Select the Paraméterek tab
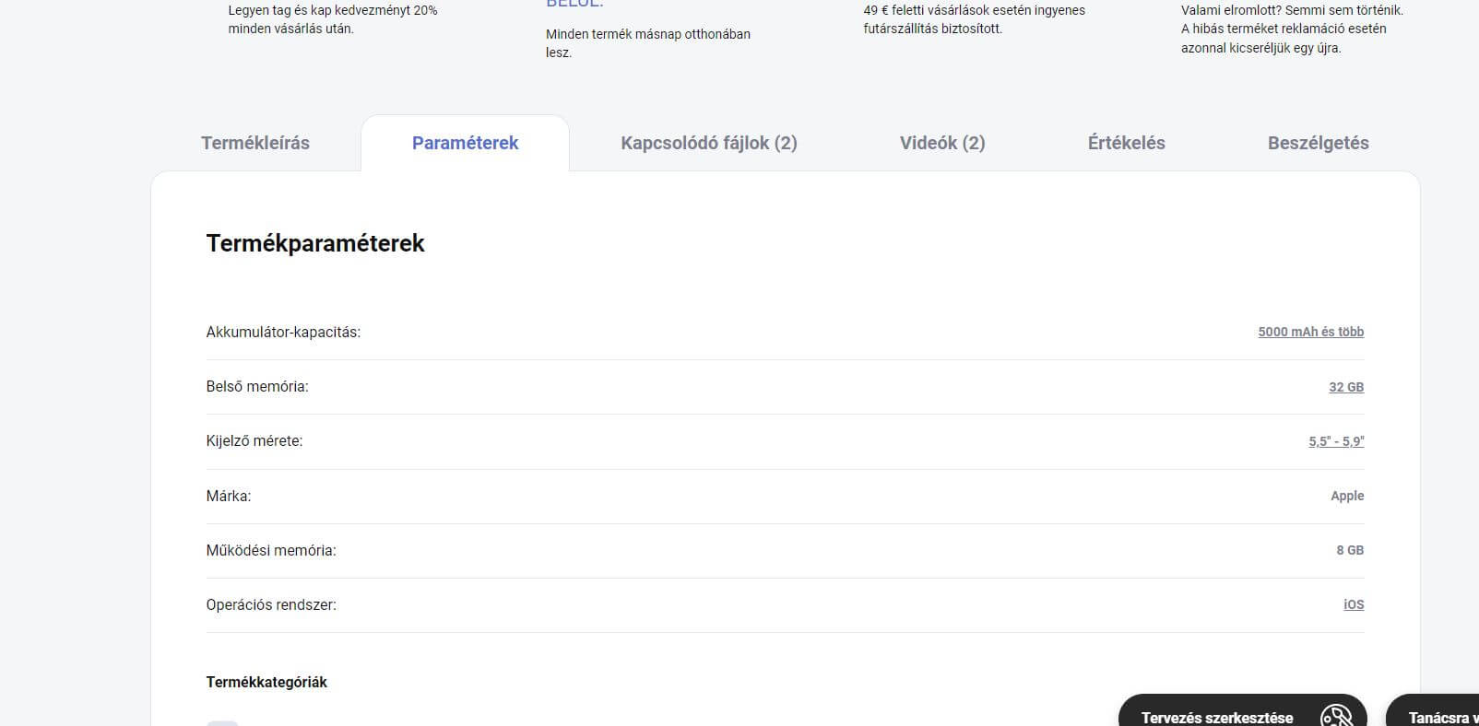This screenshot has width=1479, height=726. (x=465, y=143)
